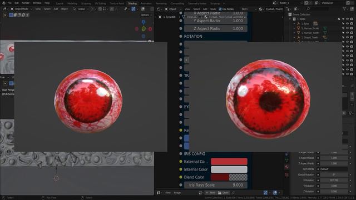This screenshot has width=356, height=200.
Task: Click the green Y axis gizmo
Action: (x=144, y=29)
